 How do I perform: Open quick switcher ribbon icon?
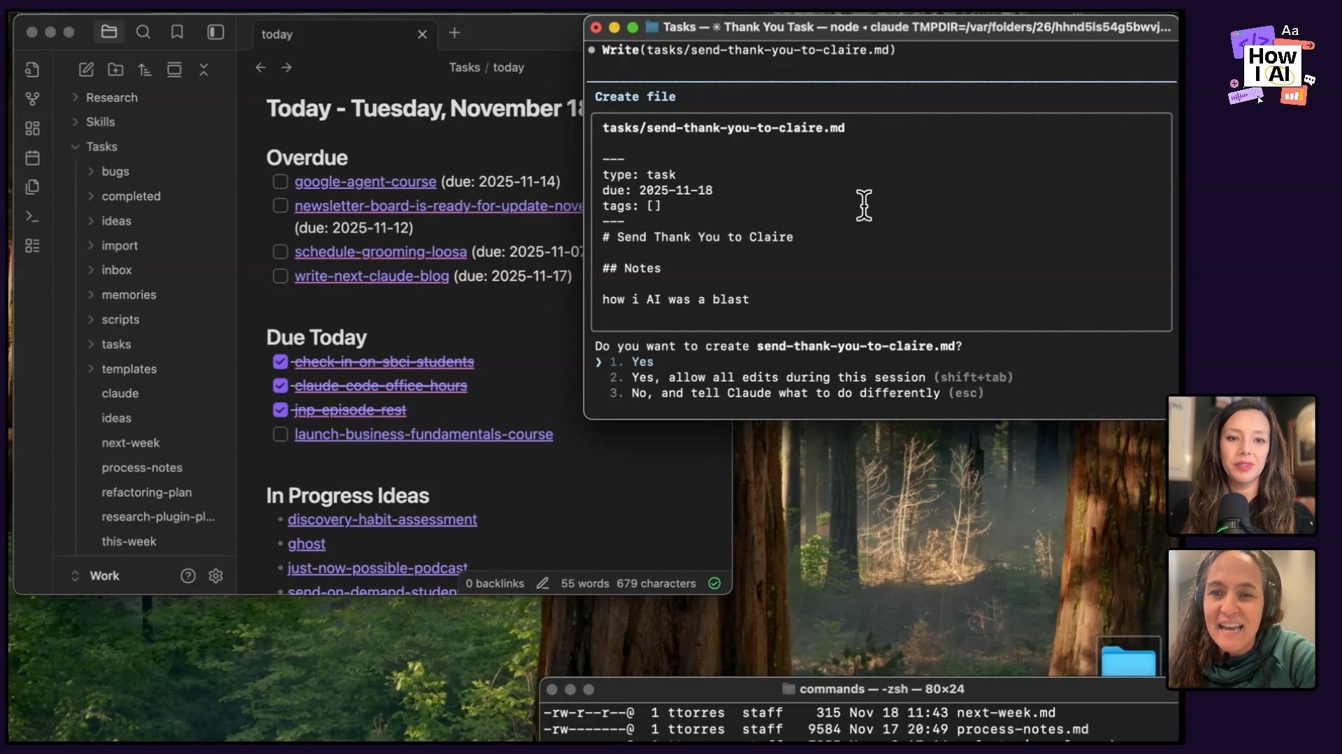pos(32,70)
